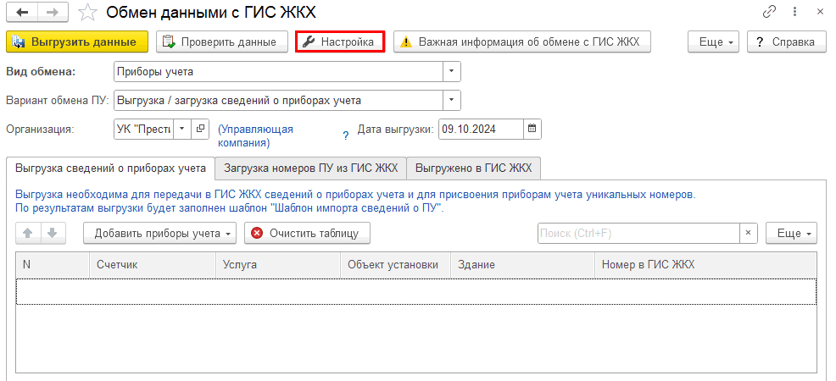Switch to Выгружено в ГИС ЖКХ tab
This screenshot has height=381, width=836.
tap(473, 168)
